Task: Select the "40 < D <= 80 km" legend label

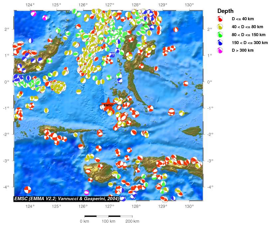Action: point(247,27)
